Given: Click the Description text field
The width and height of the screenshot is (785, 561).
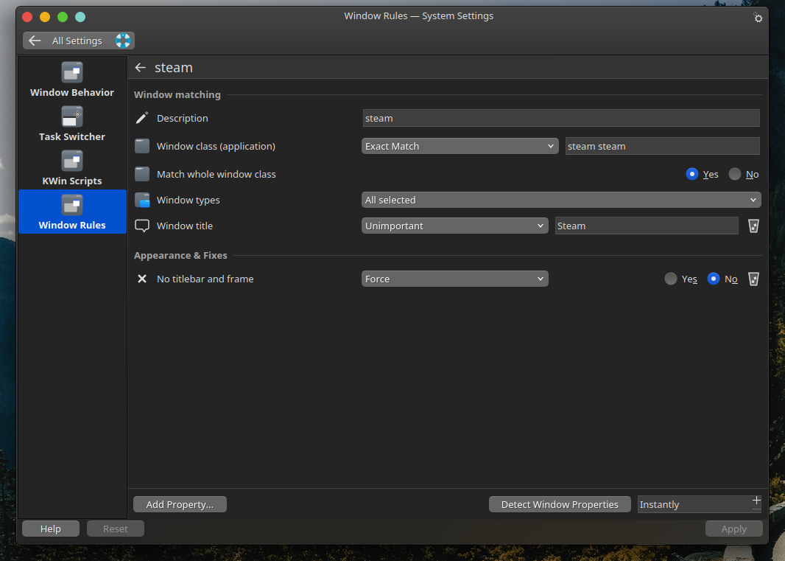Looking at the screenshot, I should pos(561,118).
